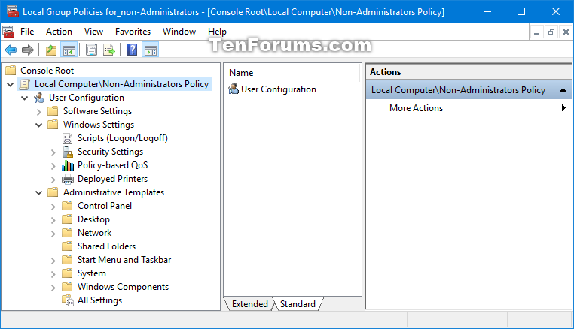
Task: Click the Shared Folders folder icon
Action: click(x=67, y=246)
